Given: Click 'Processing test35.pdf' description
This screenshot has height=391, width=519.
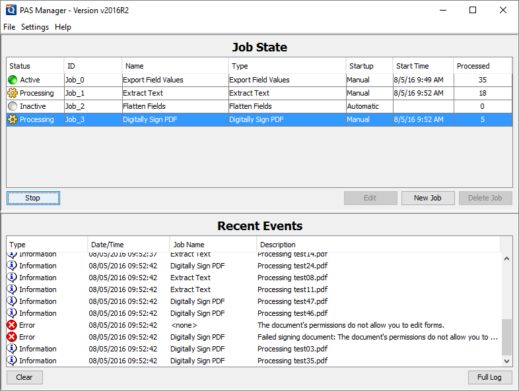Looking at the screenshot, I should [x=293, y=361].
